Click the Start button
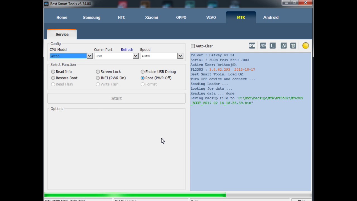 pos(116,98)
